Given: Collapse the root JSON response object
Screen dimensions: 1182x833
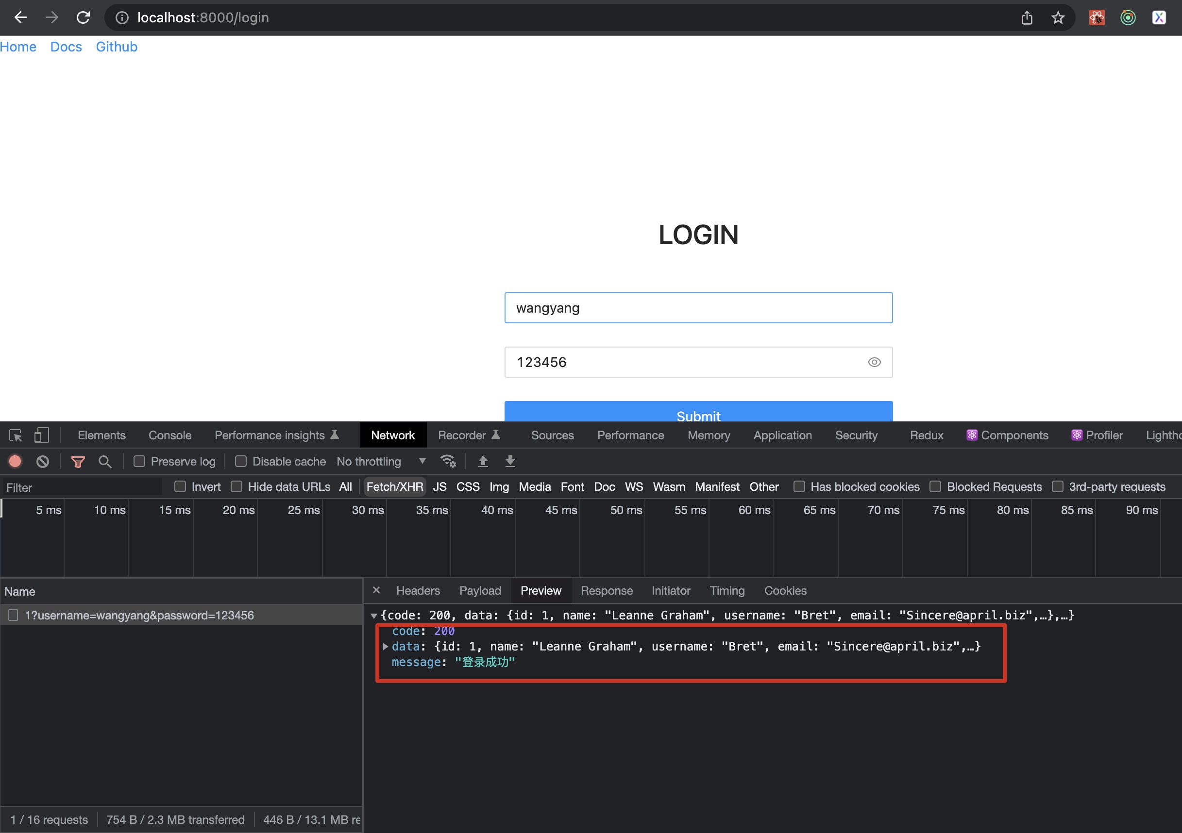Looking at the screenshot, I should point(374,616).
